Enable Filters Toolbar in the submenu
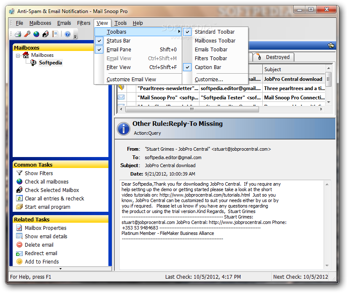The width and height of the screenshot is (348, 293). click(215, 59)
